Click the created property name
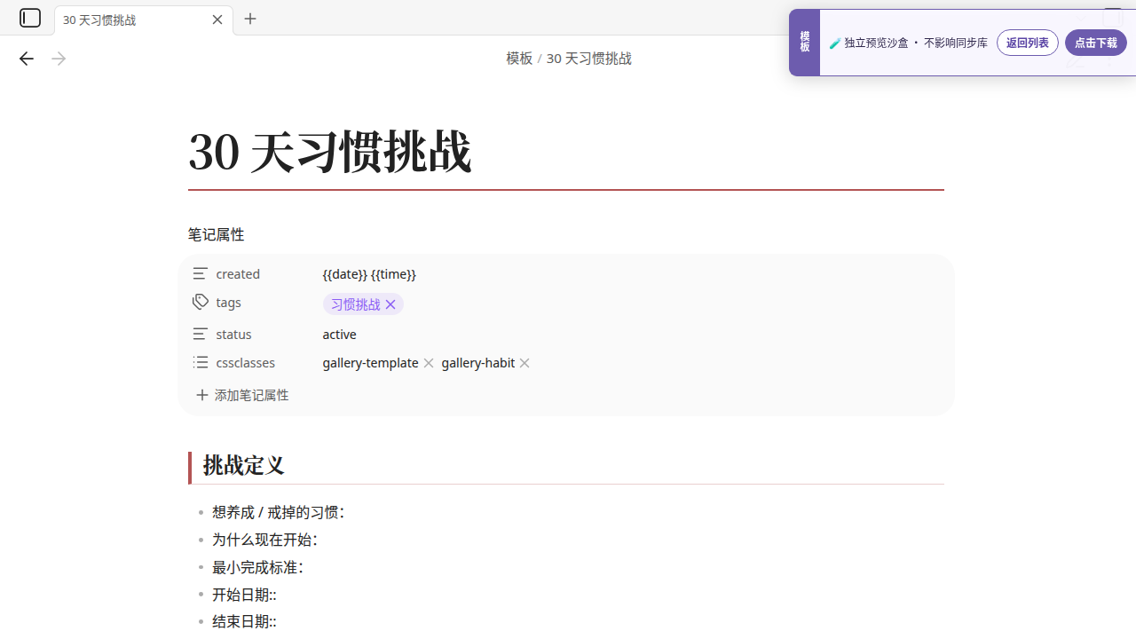The width and height of the screenshot is (1136, 639). coord(238,274)
